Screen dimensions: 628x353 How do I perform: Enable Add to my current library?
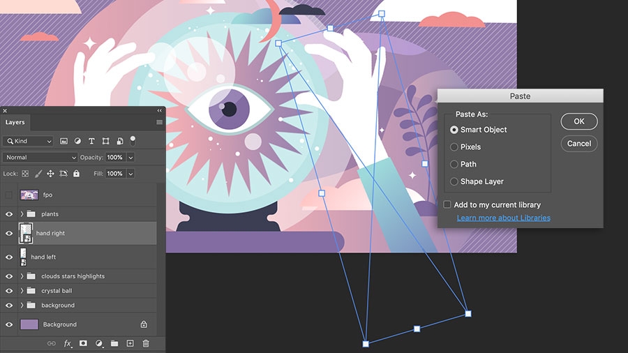447,204
